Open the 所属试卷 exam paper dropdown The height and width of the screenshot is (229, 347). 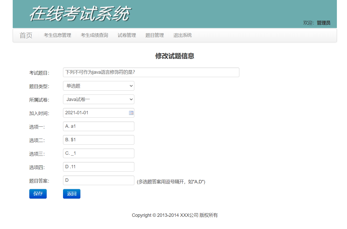99,99
